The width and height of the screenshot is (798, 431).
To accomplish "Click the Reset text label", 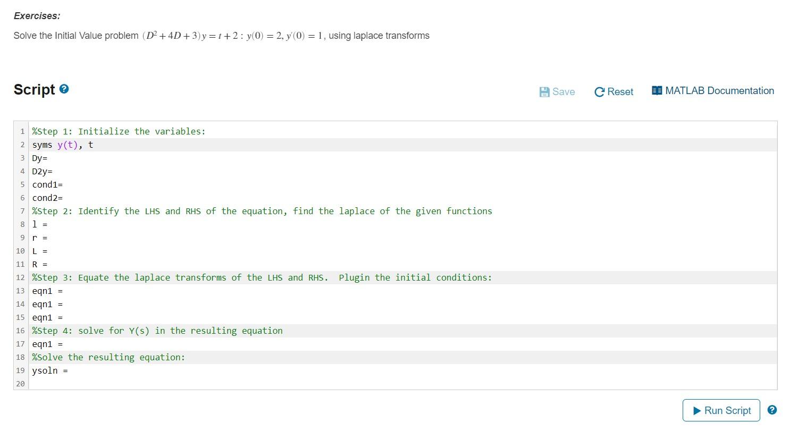I will (620, 91).
